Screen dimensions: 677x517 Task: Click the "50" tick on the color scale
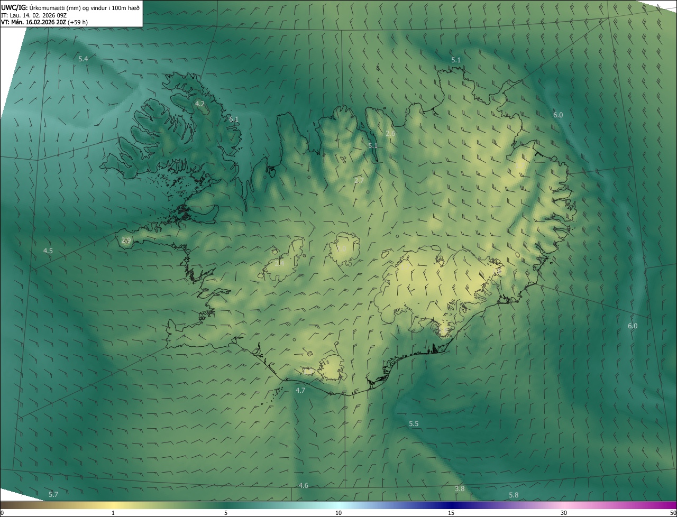click(x=673, y=513)
